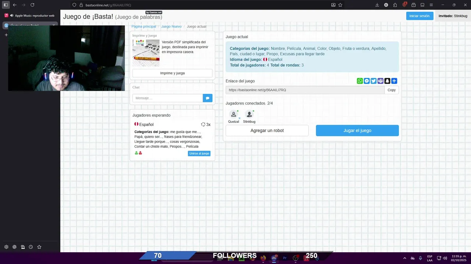
Task: Open Firefox from the taskbar
Action: pyautogui.click(x=263, y=258)
